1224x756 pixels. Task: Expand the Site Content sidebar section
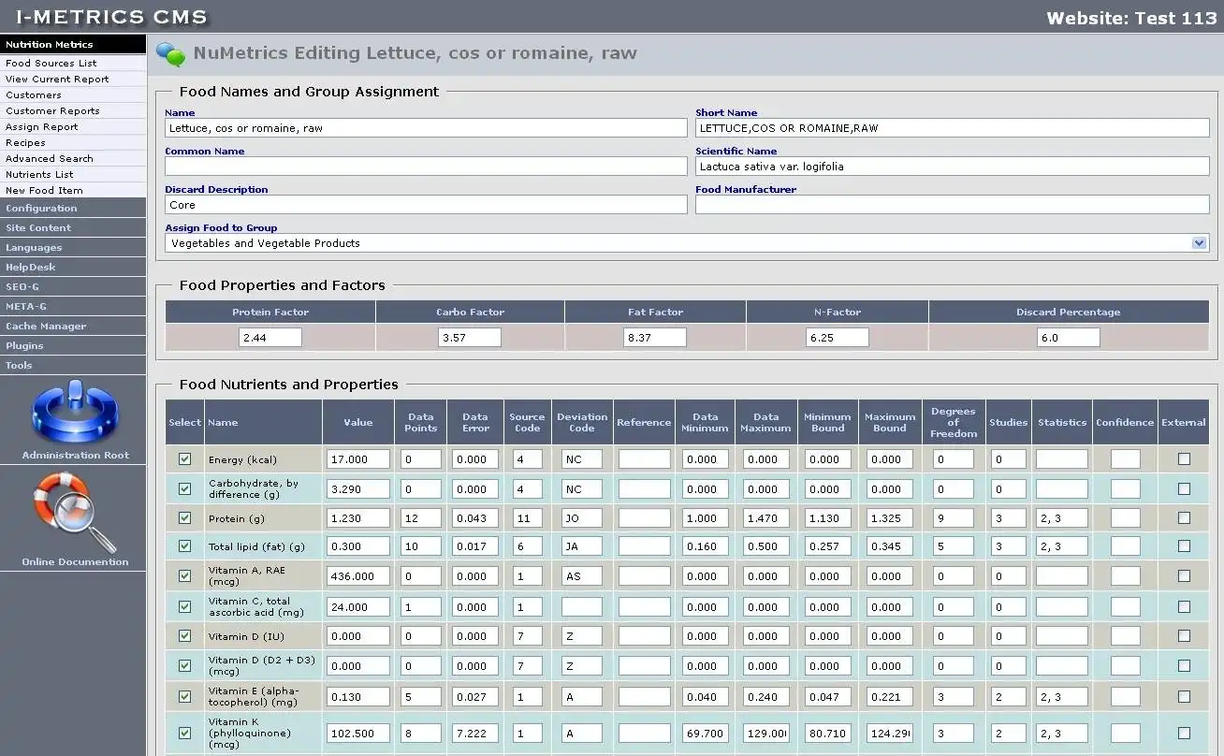[38, 228]
